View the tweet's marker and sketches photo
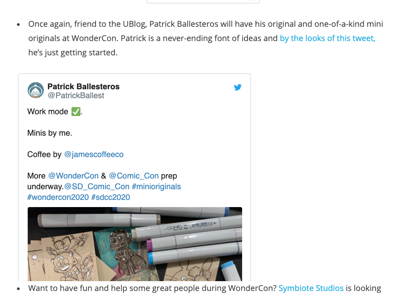Image resolution: width=394 pixels, height=299 pixels. point(135,244)
